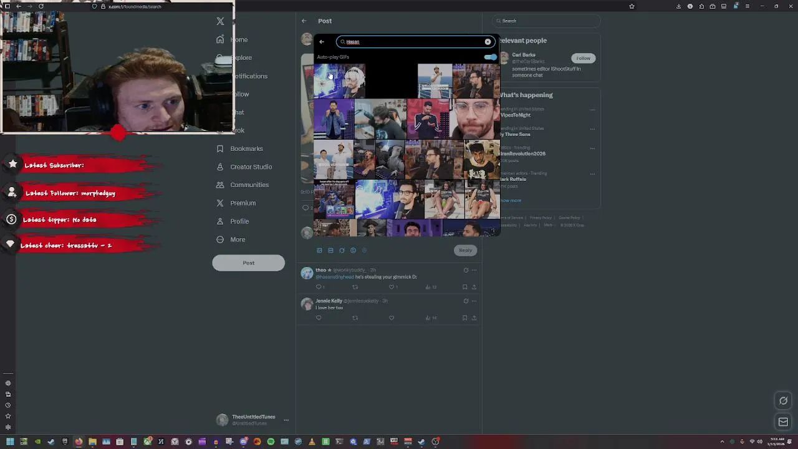Click the blue Post button

(x=248, y=263)
